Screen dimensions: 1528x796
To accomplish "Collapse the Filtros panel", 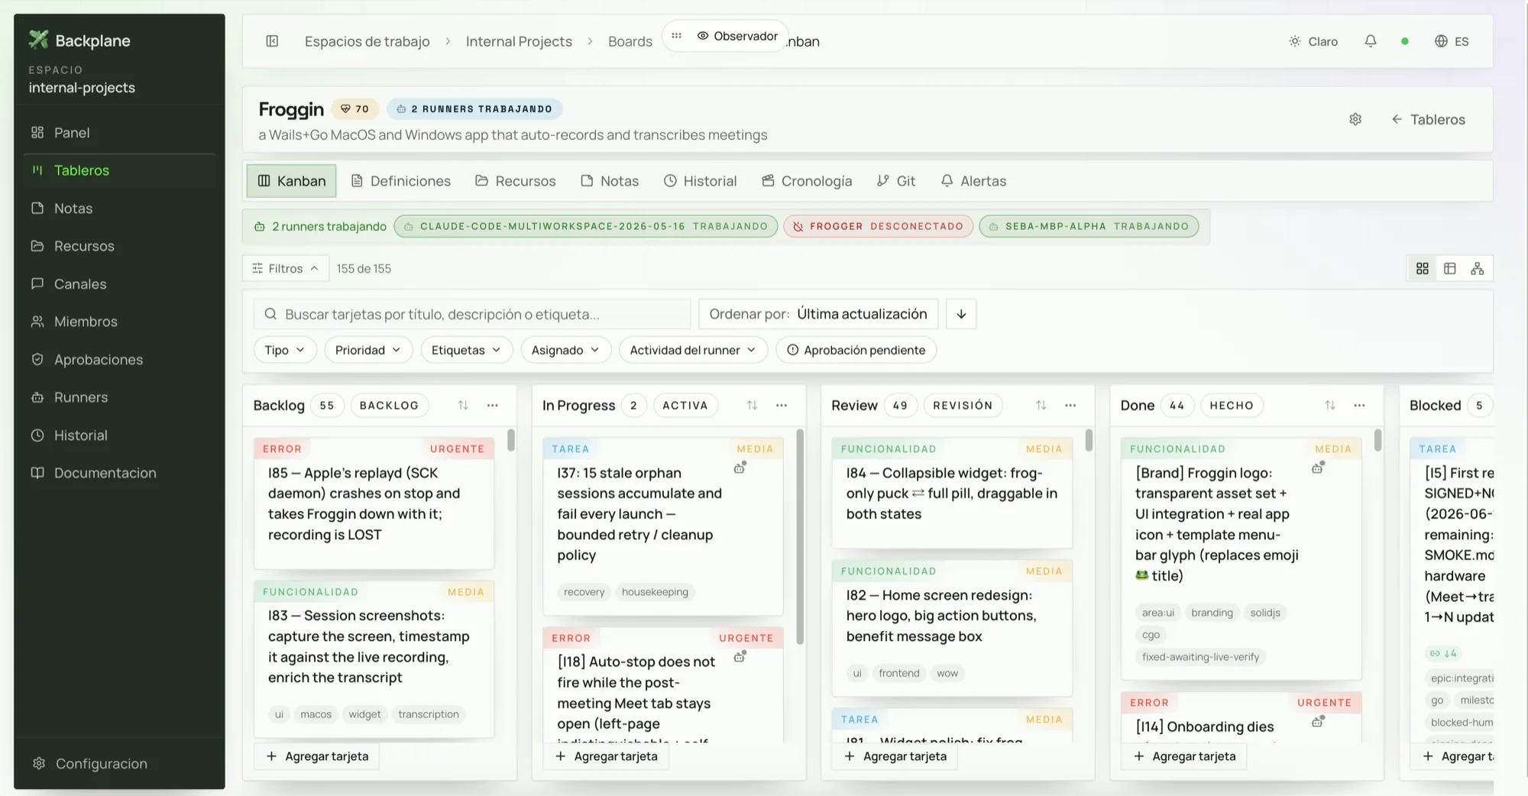I will click(x=286, y=269).
